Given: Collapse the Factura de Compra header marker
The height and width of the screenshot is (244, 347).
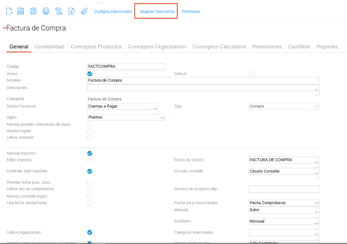Looking at the screenshot, I should pos(4,28).
